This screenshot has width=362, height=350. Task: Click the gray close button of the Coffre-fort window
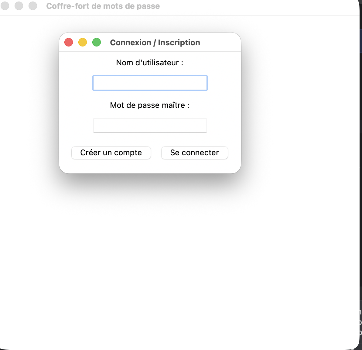pos(5,6)
